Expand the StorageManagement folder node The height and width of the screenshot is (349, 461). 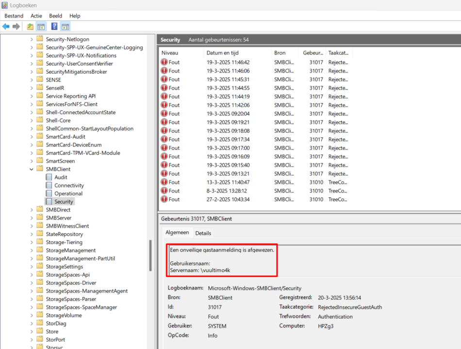point(32,251)
